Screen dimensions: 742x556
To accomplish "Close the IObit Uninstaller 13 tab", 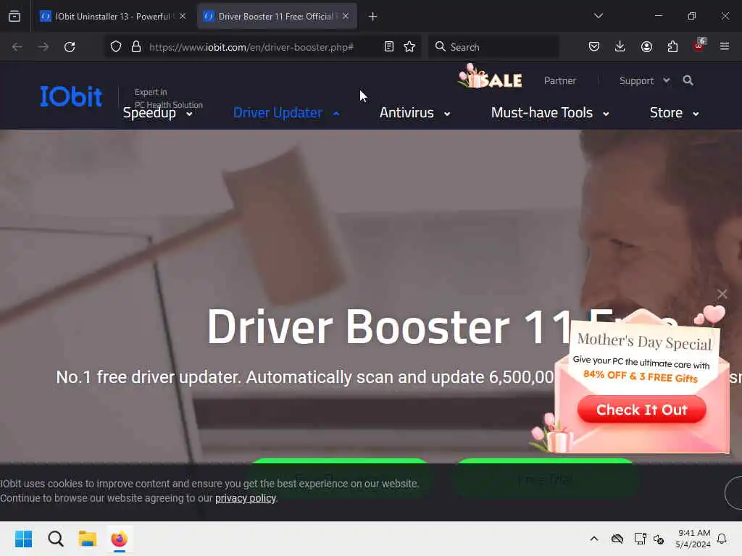I will pyautogui.click(x=183, y=17).
